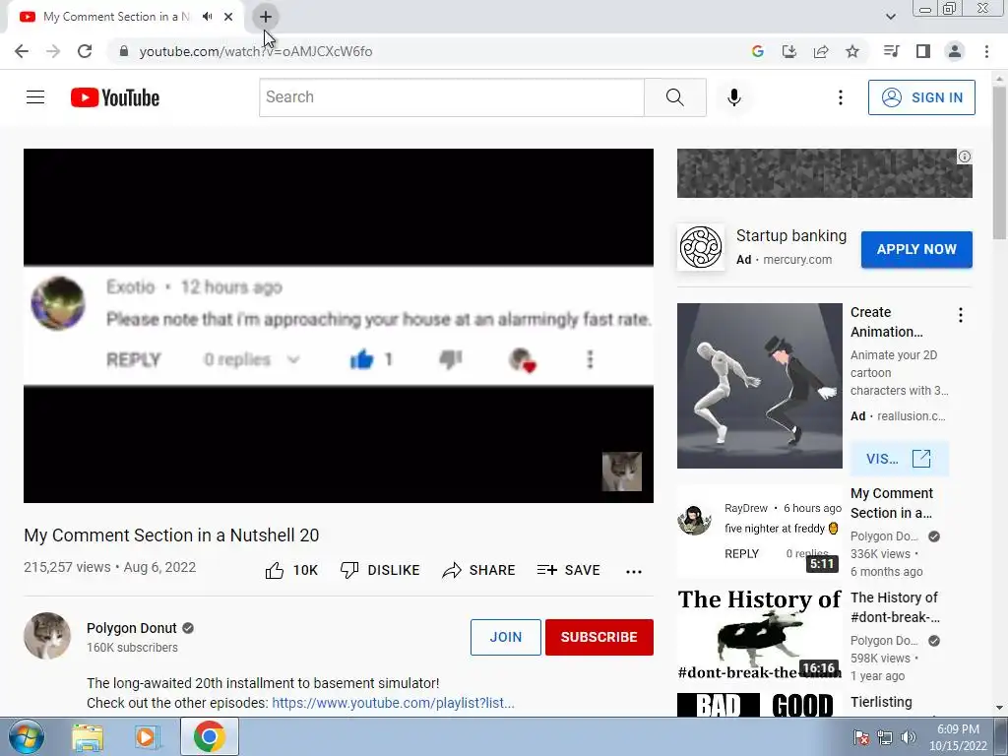
Task: Click the VIS... visit site button
Action: (899, 459)
